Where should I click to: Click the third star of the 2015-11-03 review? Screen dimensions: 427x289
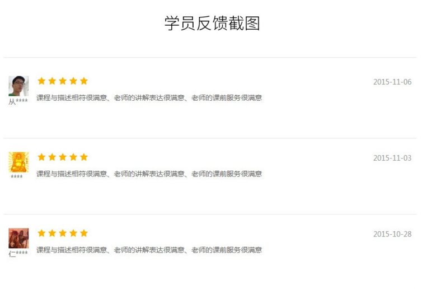63,157
